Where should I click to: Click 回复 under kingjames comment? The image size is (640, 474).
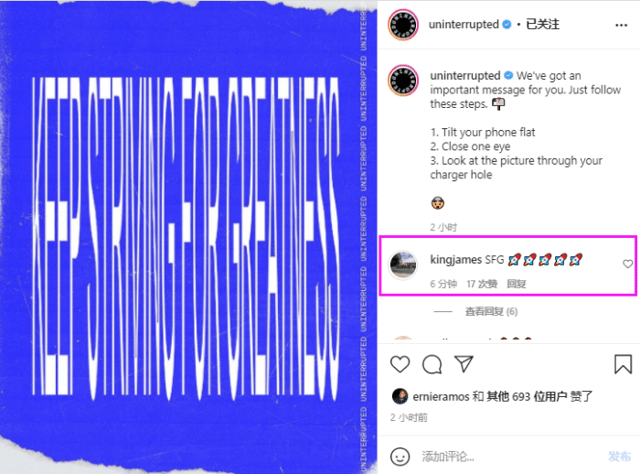516,284
